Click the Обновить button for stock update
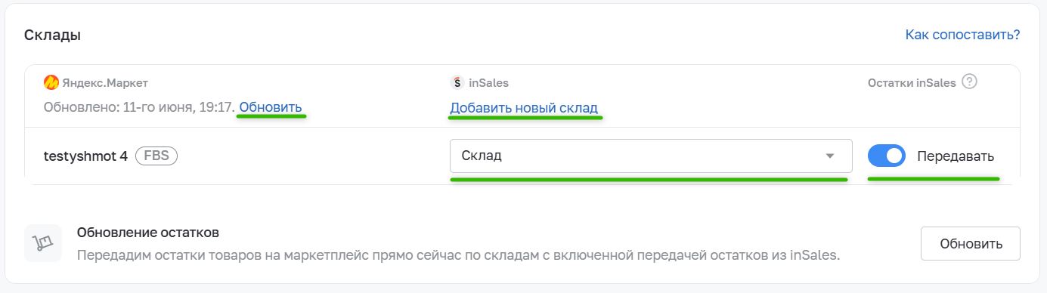 (971, 244)
